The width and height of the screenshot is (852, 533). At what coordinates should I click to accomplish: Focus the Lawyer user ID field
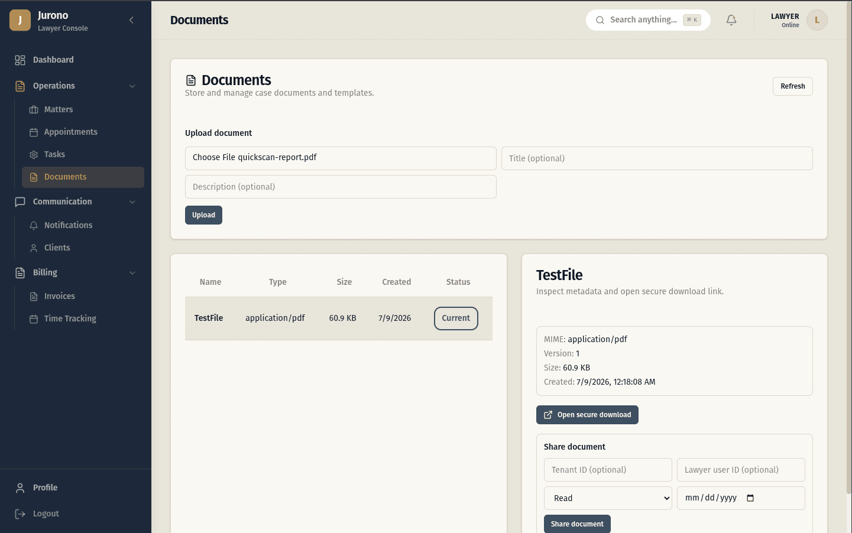741,470
